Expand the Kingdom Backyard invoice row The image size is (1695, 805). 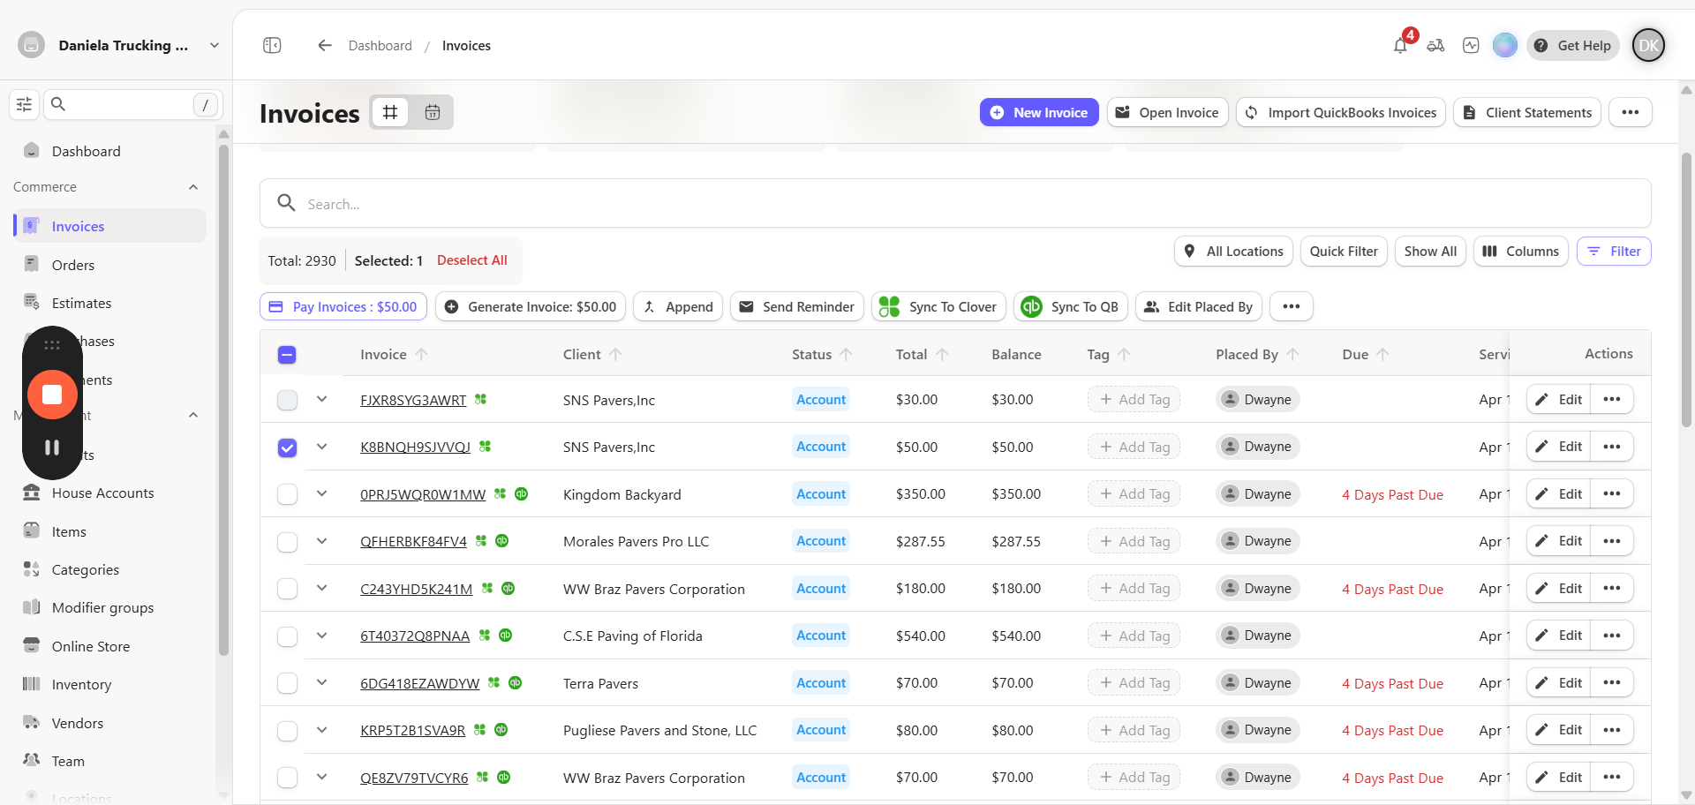pos(322,493)
